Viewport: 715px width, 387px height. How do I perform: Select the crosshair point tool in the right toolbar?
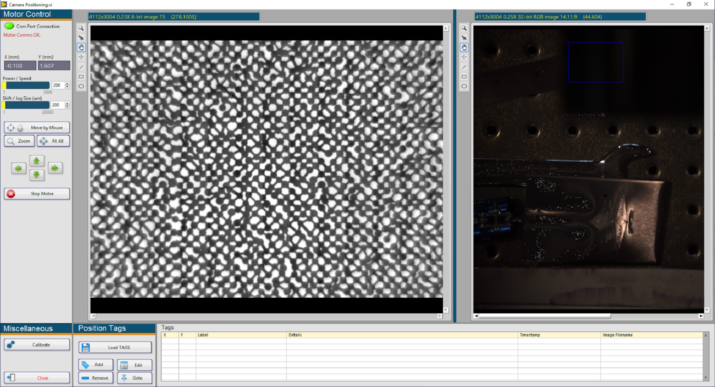coord(464,57)
